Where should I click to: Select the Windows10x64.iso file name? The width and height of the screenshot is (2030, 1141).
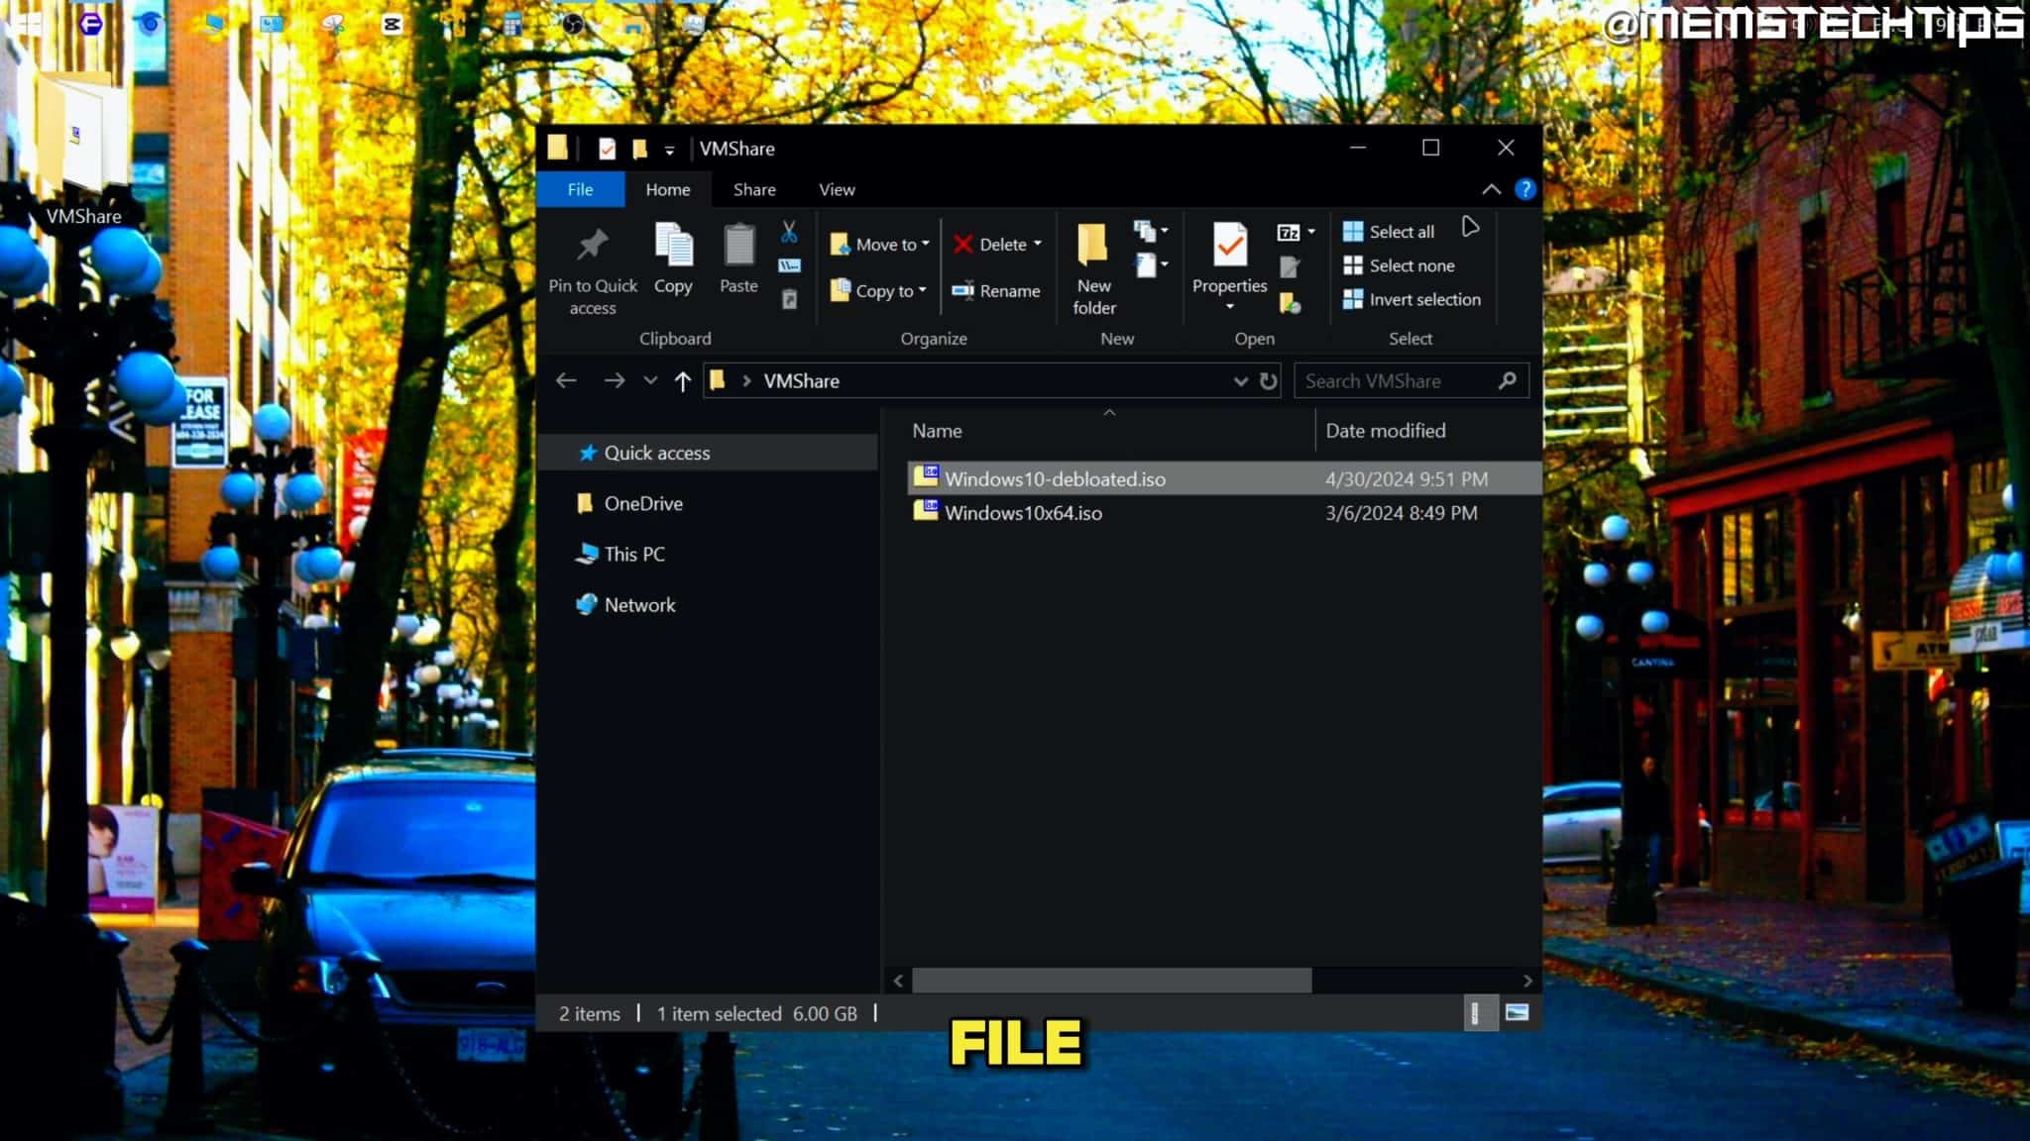point(1023,512)
